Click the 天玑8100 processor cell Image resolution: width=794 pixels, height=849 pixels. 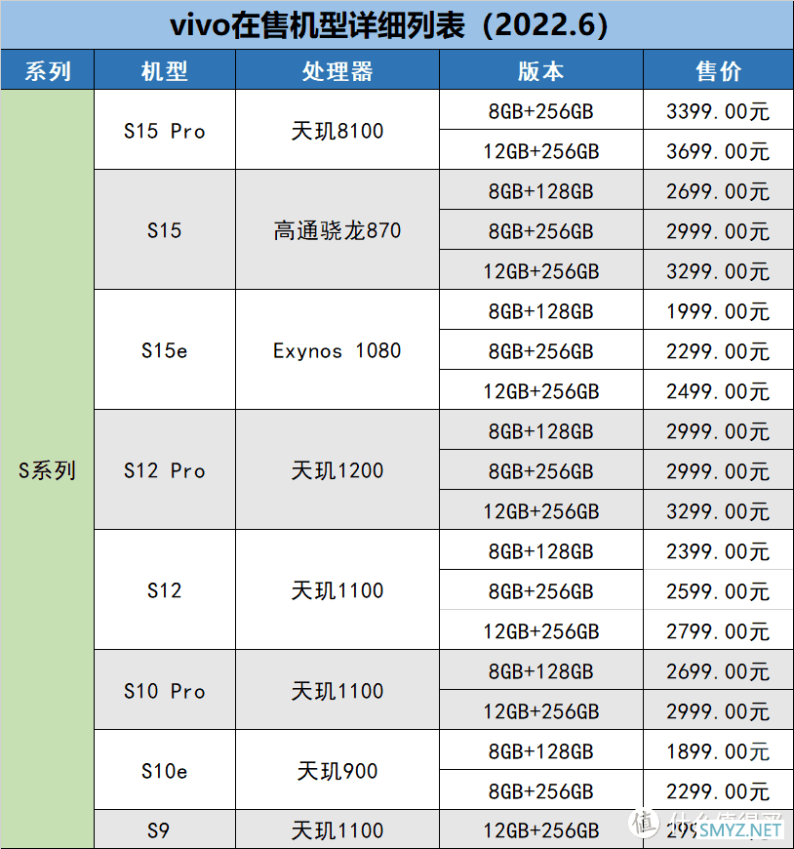[337, 130]
